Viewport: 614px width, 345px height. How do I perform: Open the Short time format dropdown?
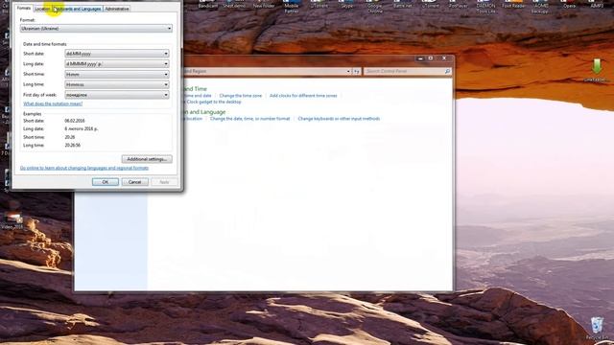[x=117, y=75]
